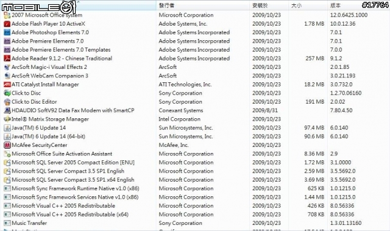The image size is (390, 231).
Task: Click version 3.0.21.193 cell
Action: 342,76
